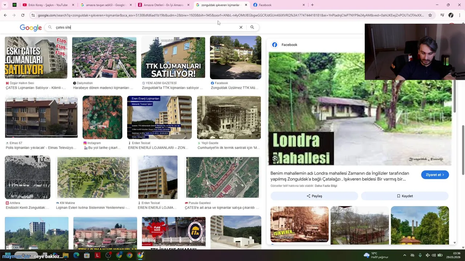Show hidden system tray icons chevron
Viewport: 465px width, 261px height.
404,255
